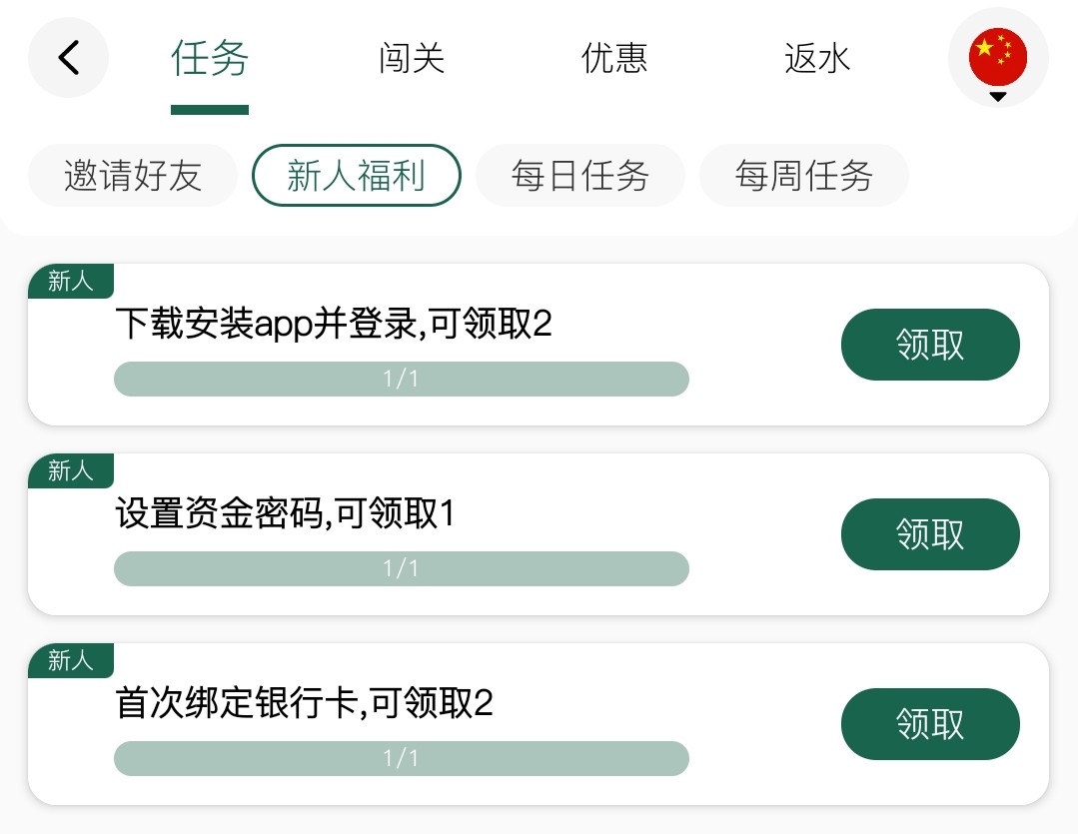Choose the 新人福利 filter chip
This screenshot has width=1078, height=834.
click(x=357, y=176)
